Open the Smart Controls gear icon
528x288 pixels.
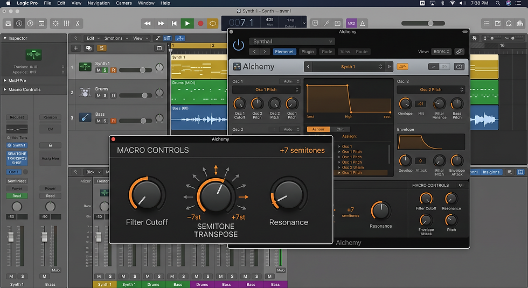pos(55,24)
